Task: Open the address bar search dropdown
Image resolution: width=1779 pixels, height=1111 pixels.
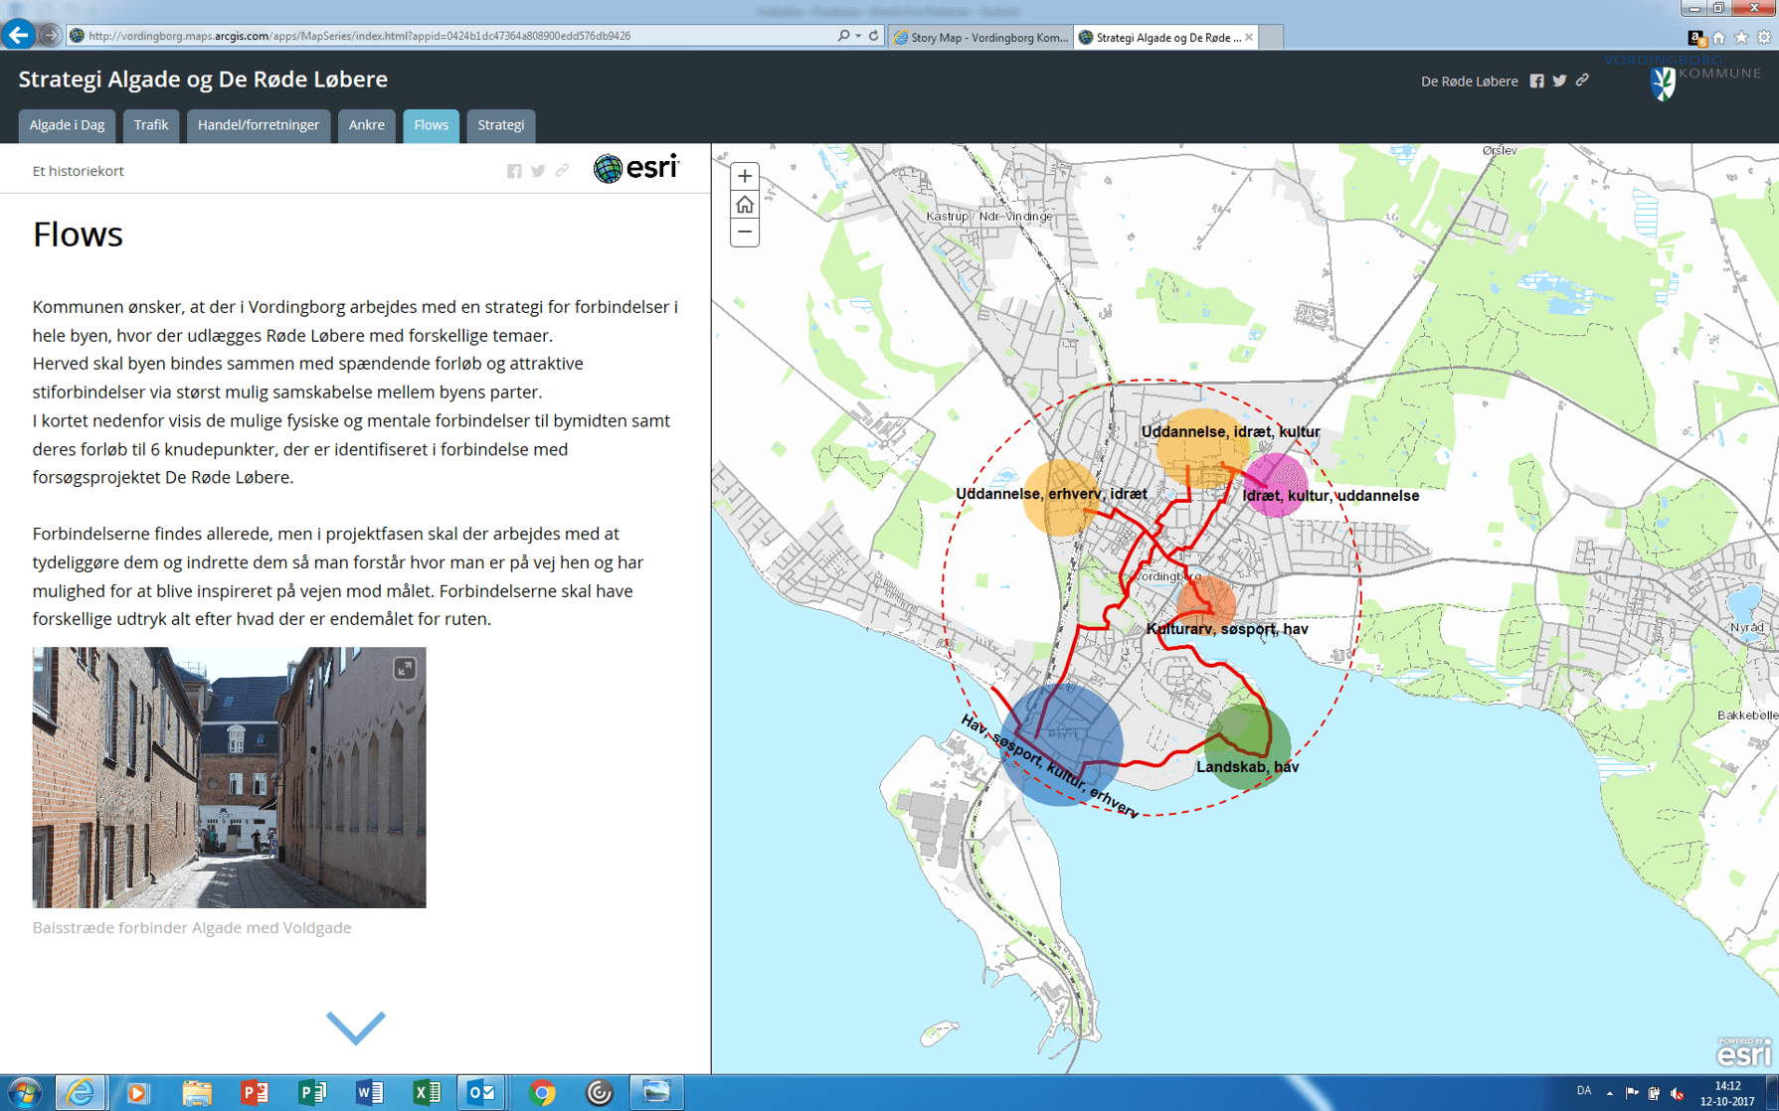Action: [x=858, y=36]
